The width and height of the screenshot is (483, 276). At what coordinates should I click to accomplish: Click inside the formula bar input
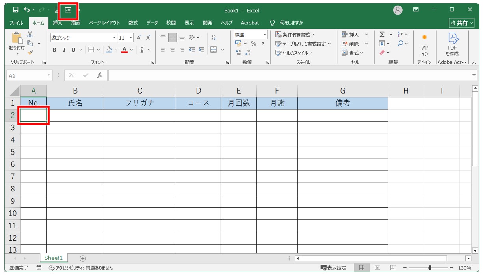pos(290,75)
